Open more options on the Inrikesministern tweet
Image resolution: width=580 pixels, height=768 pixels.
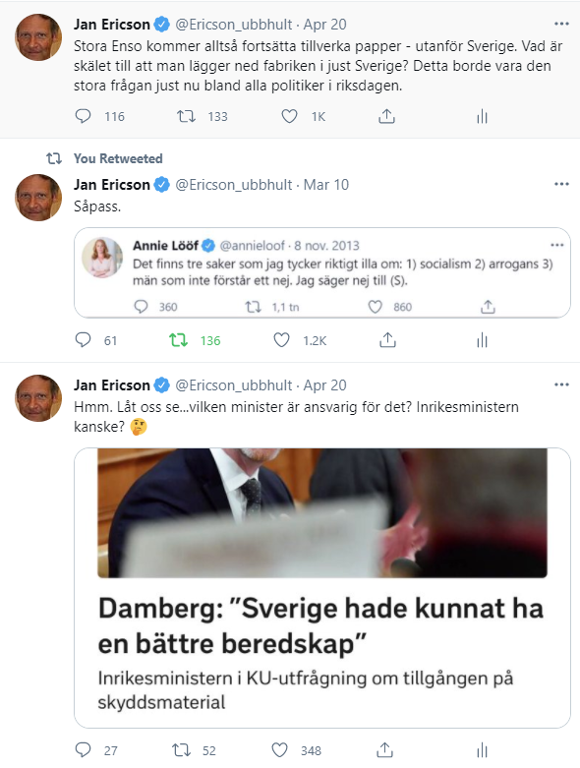tap(561, 384)
